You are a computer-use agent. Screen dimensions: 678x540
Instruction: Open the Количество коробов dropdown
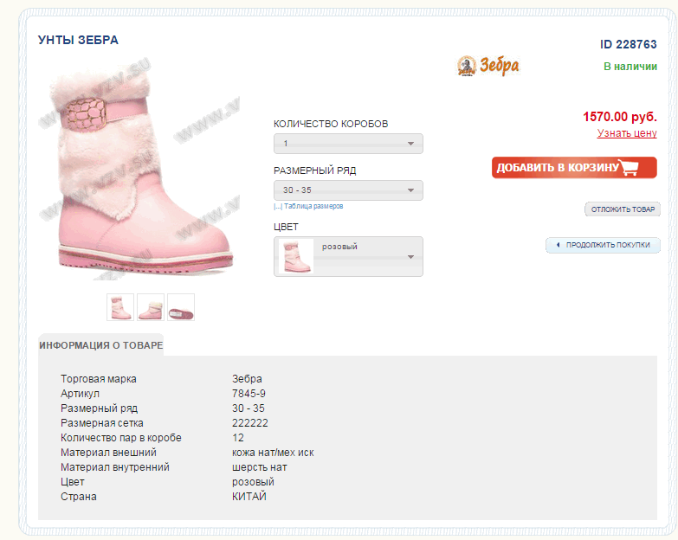[x=348, y=144]
